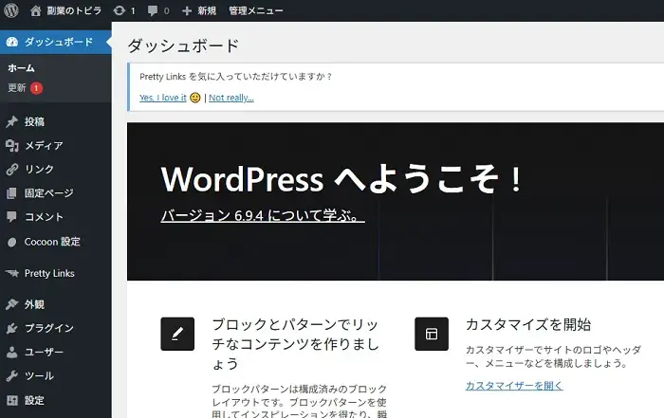Go to ツール in the sidebar
The width and height of the screenshot is (664, 418).
[39, 375]
